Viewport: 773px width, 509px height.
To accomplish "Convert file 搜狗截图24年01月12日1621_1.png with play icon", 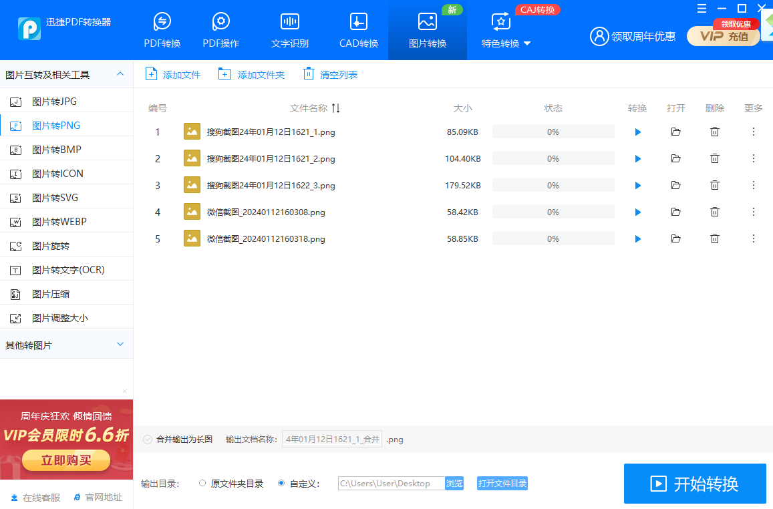I will point(637,132).
